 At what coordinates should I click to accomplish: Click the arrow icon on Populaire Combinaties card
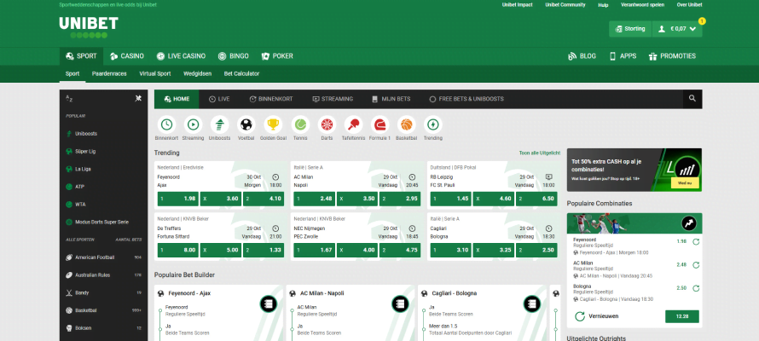[x=689, y=223]
